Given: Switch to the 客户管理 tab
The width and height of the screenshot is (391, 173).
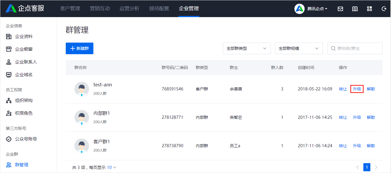Looking at the screenshot, I should (x=70, y=8).
